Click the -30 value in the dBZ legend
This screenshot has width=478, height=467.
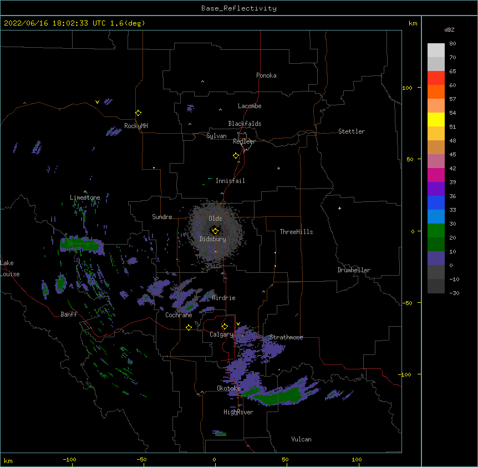454,293
